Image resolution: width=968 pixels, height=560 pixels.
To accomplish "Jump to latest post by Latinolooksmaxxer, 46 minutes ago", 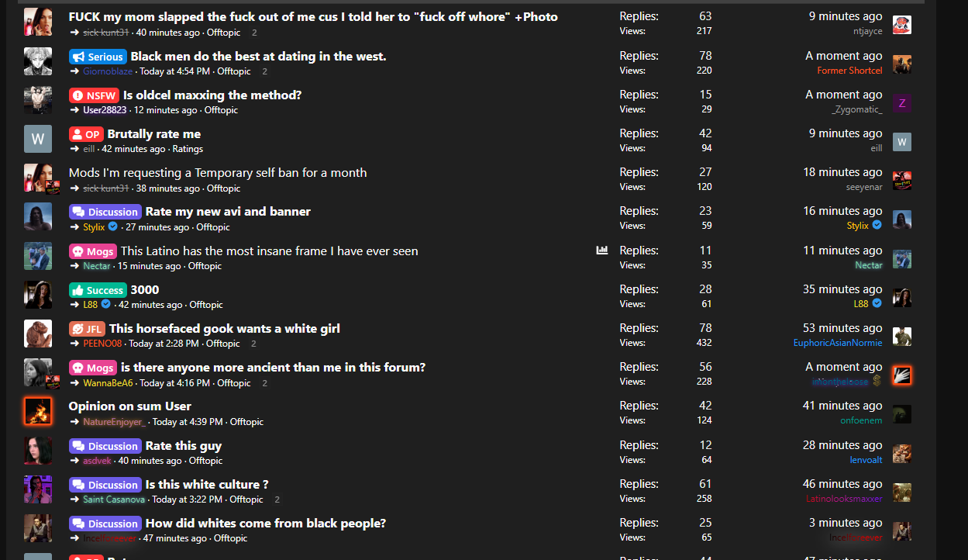I will (x=842, y=484).
